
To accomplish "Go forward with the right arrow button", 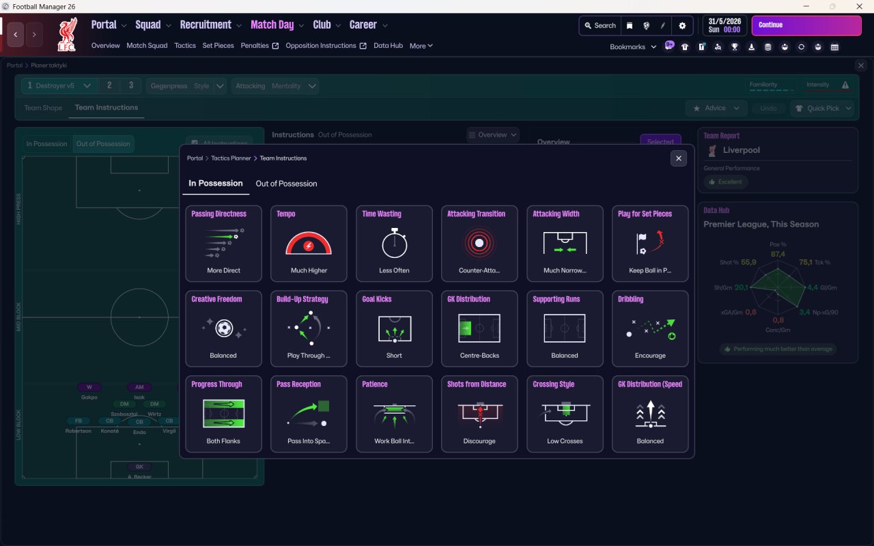I will [34, 33].
